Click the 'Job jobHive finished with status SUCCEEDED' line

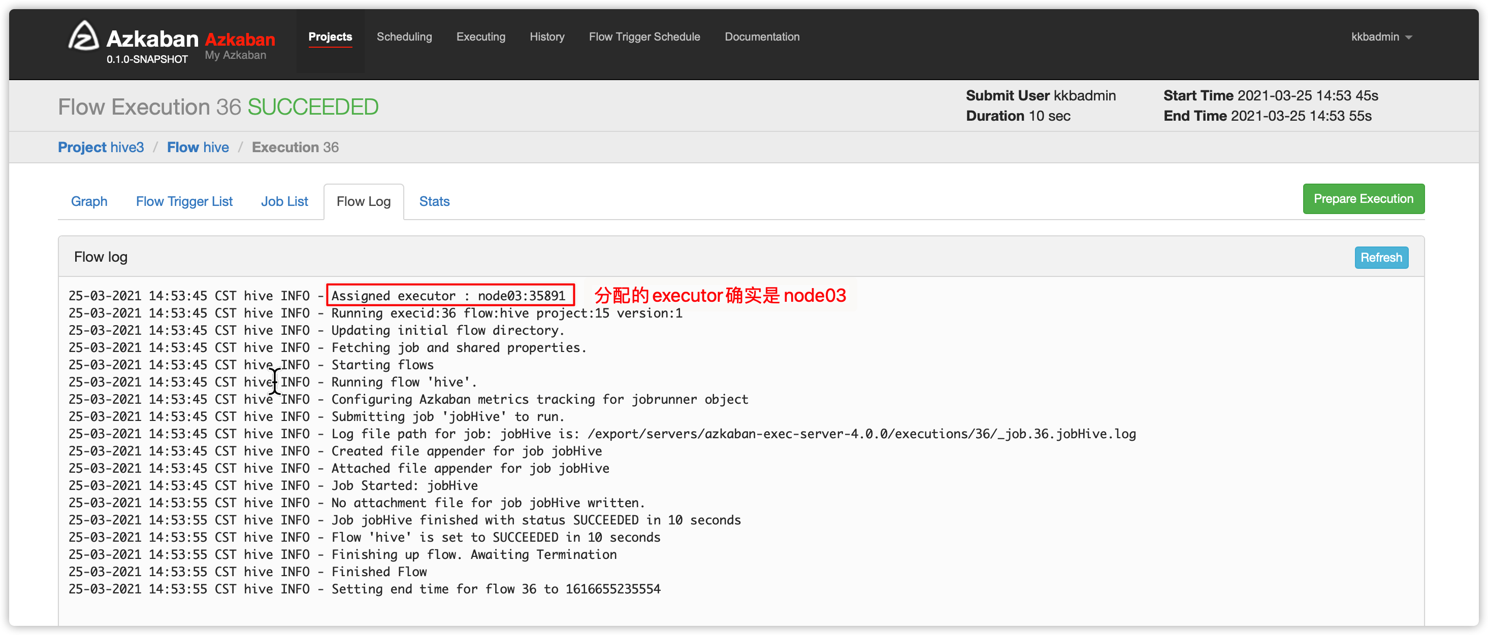404,521
